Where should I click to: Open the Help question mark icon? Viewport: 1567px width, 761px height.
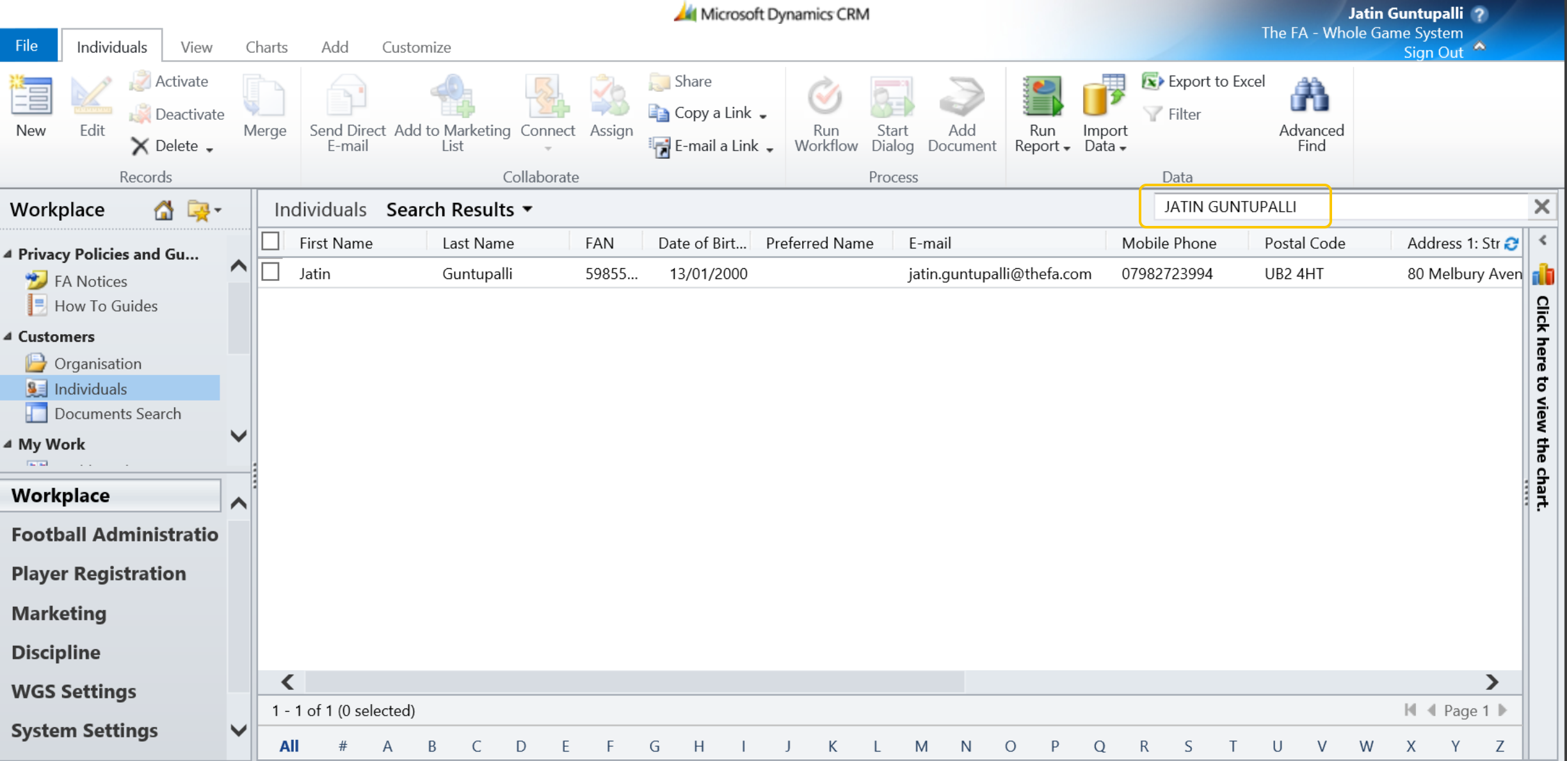click(x=1479, y=14)
